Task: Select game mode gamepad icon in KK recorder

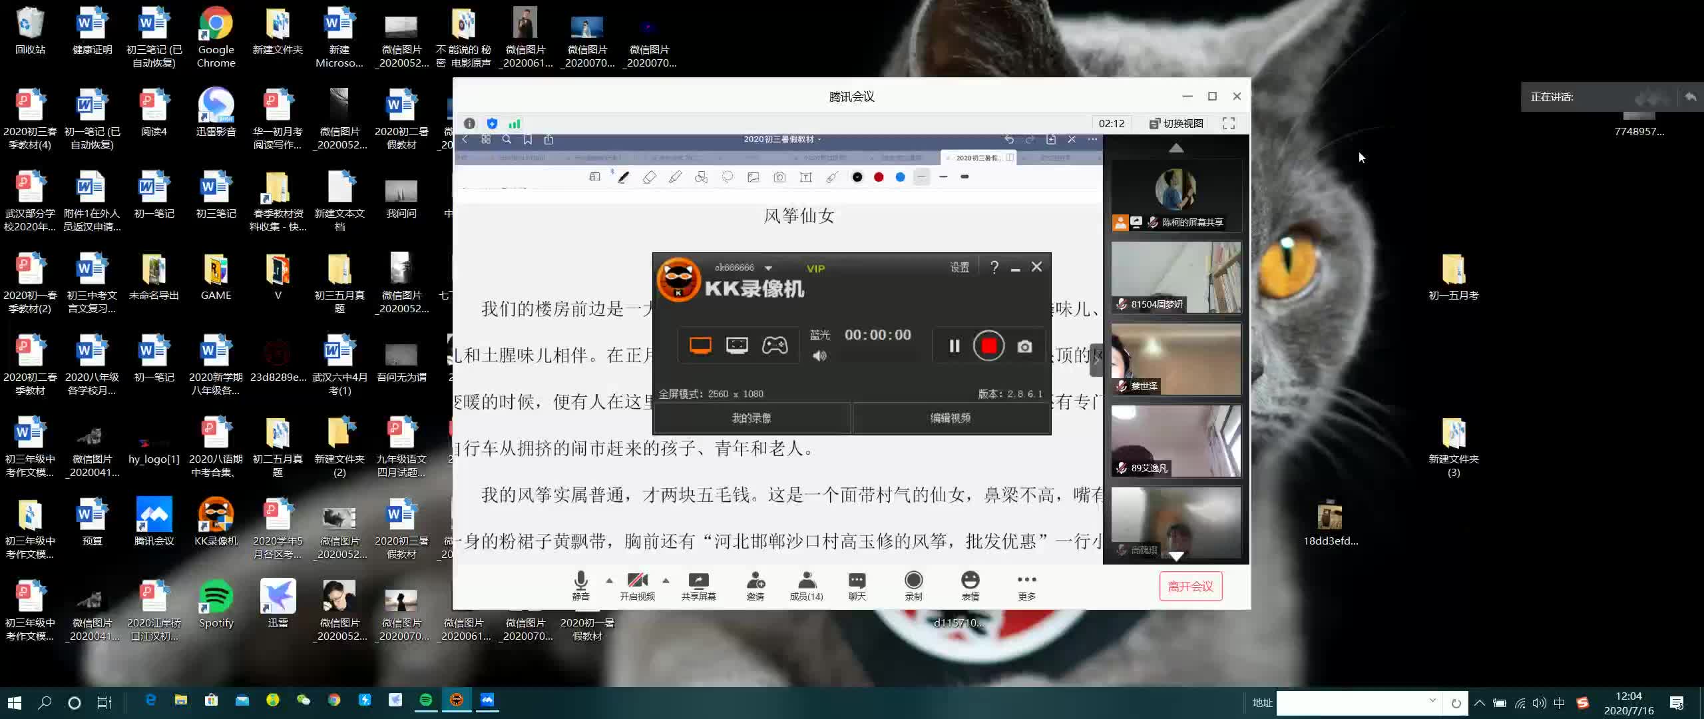Action: click(775, 345)
